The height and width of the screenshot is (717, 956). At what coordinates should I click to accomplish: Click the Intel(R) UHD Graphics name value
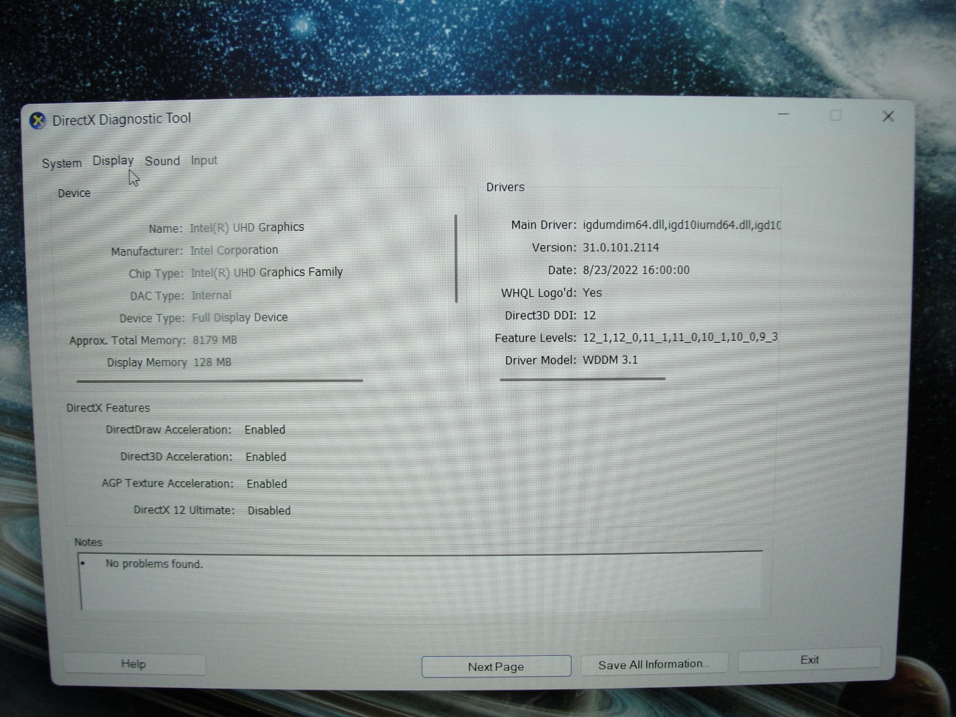247,228
